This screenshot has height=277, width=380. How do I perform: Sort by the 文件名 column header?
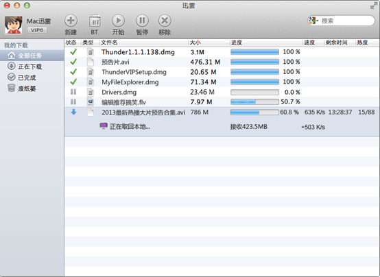pyautogui.click(x=109, y=43)
